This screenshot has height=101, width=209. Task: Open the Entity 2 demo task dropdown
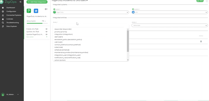tap(170, 25)
